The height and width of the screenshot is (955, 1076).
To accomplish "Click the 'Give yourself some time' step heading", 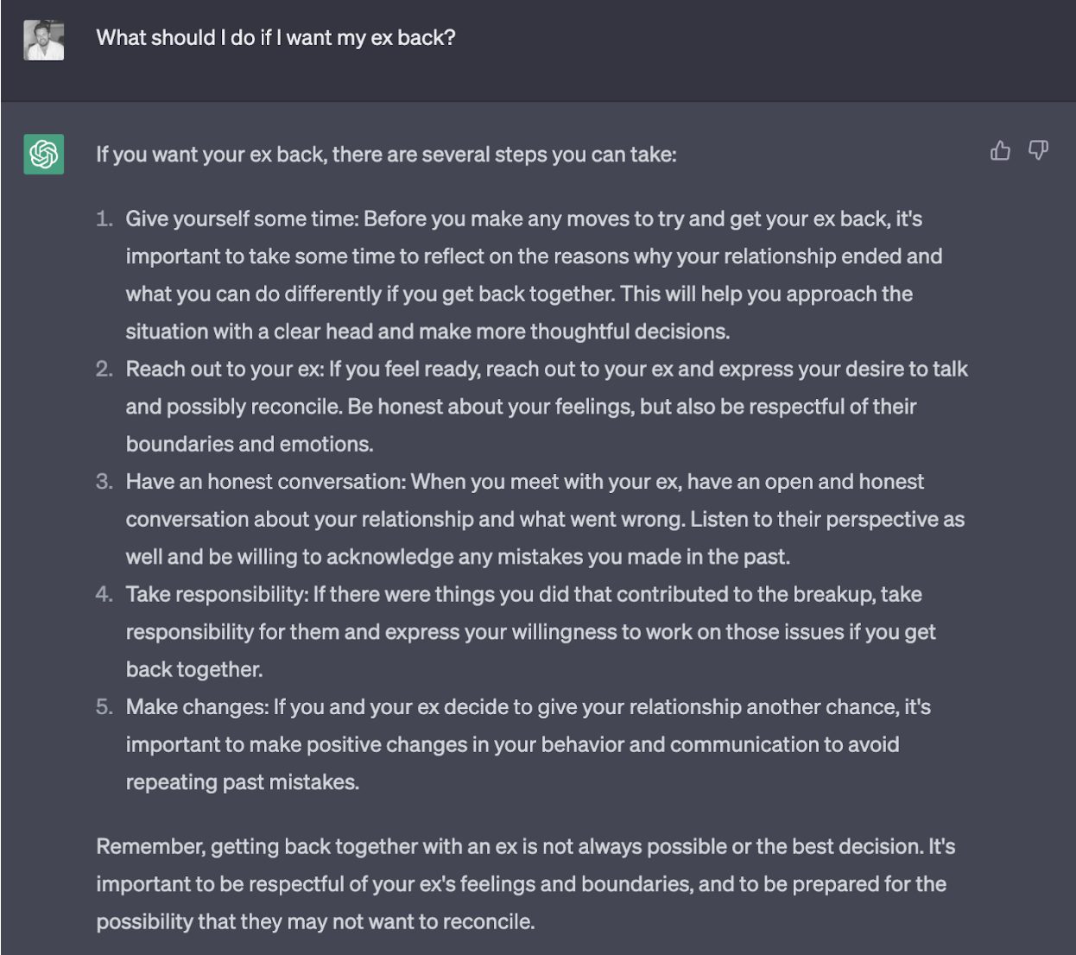I will pos(242,219).
